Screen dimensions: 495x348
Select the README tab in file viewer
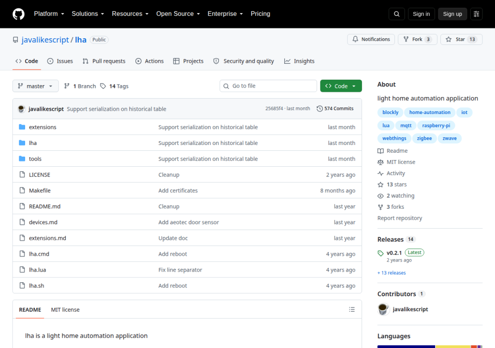click(x=30, y=309)
